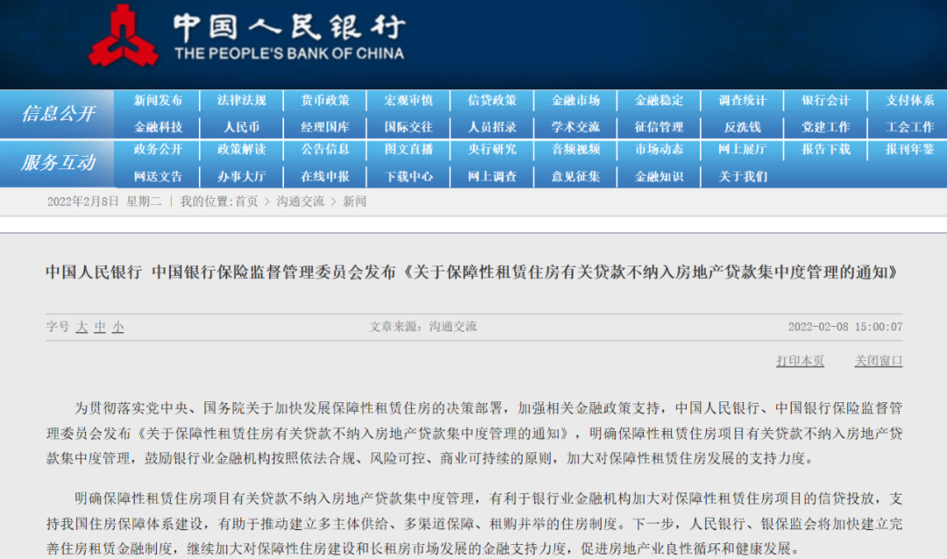The image size is (947, 559).
Task: Click 打印本页 to print this page
Action: [801, 361]
